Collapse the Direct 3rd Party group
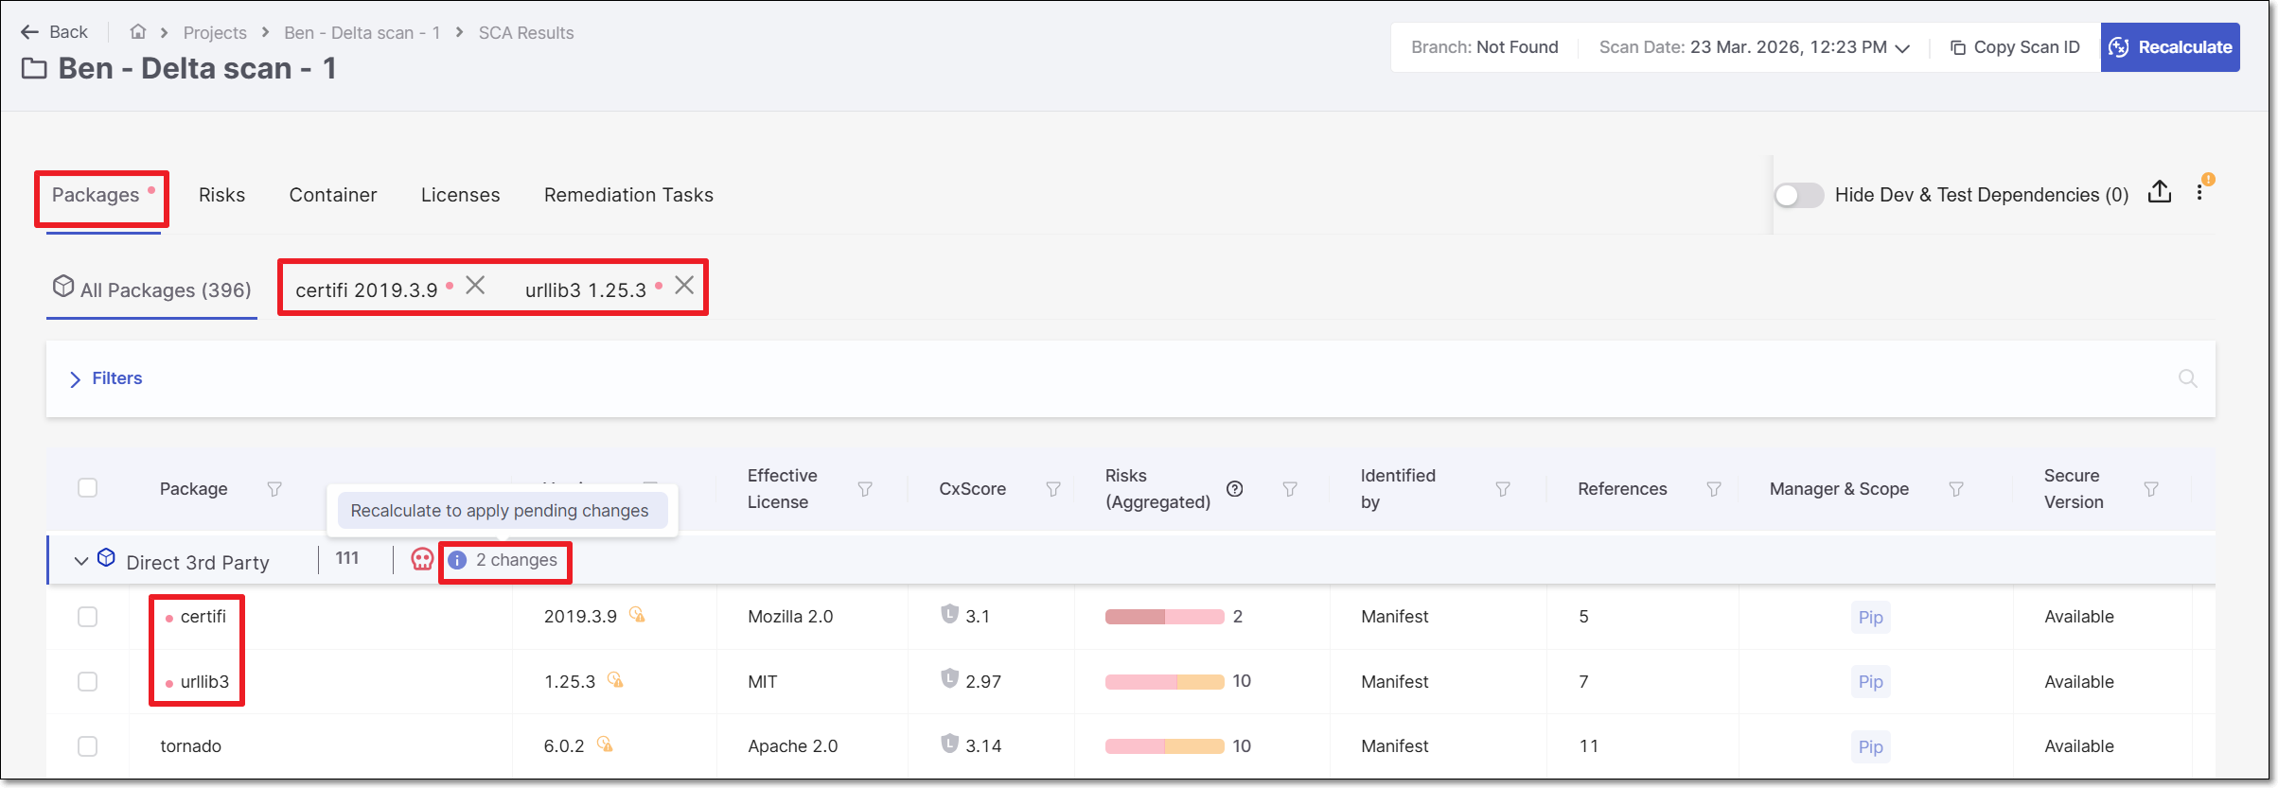This screenshot has height=788, width=2278. 81,561
